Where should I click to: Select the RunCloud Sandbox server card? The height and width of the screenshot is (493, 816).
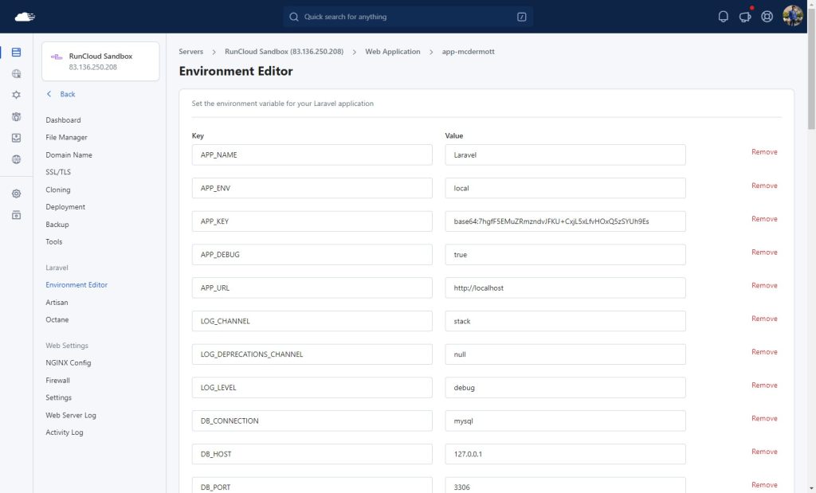pos(100,61)
